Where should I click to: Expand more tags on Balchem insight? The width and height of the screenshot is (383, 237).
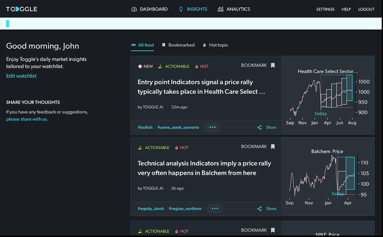(215, 208)
